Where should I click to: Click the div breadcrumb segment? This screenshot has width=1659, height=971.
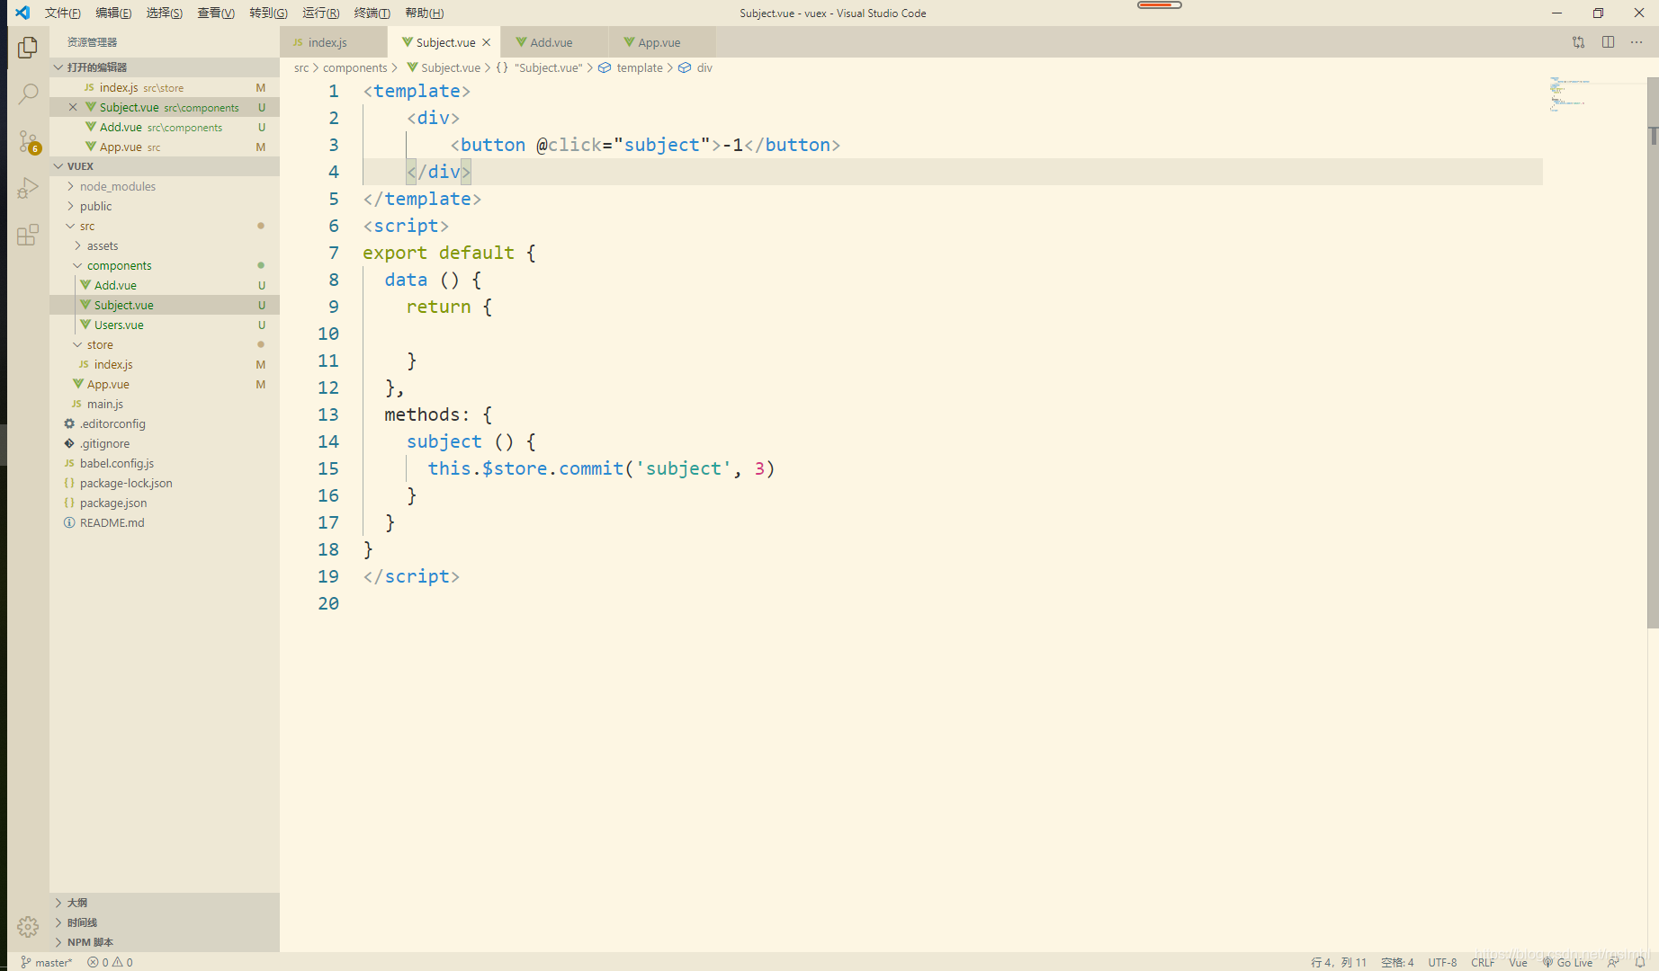pos(695,67)
